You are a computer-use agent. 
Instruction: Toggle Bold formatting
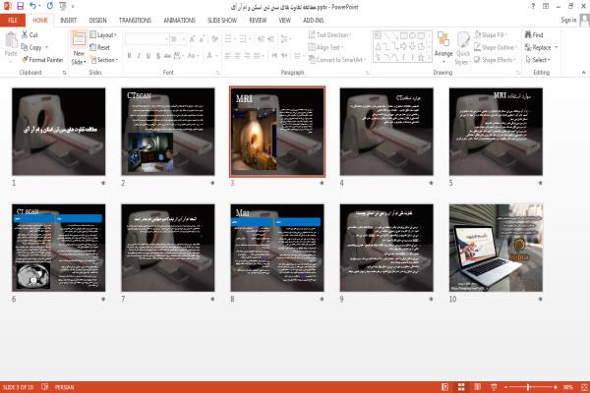(x=130, y=56)
